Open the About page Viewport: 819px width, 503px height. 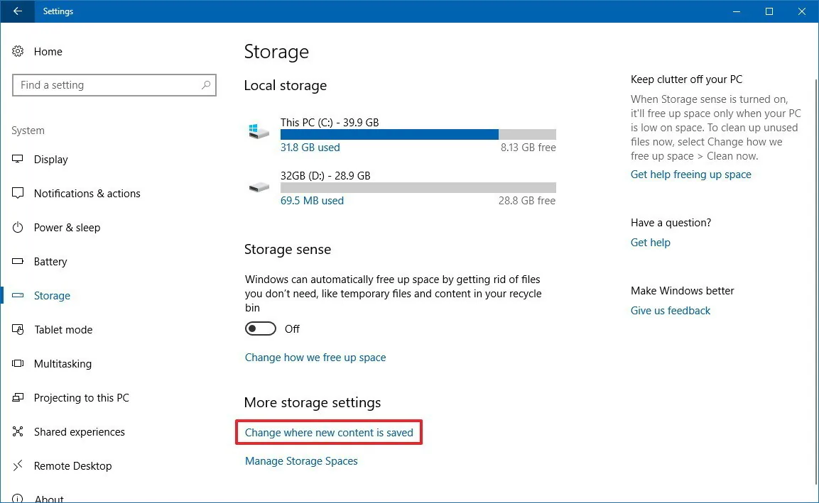pyautogui.click(x=49, y=498)
